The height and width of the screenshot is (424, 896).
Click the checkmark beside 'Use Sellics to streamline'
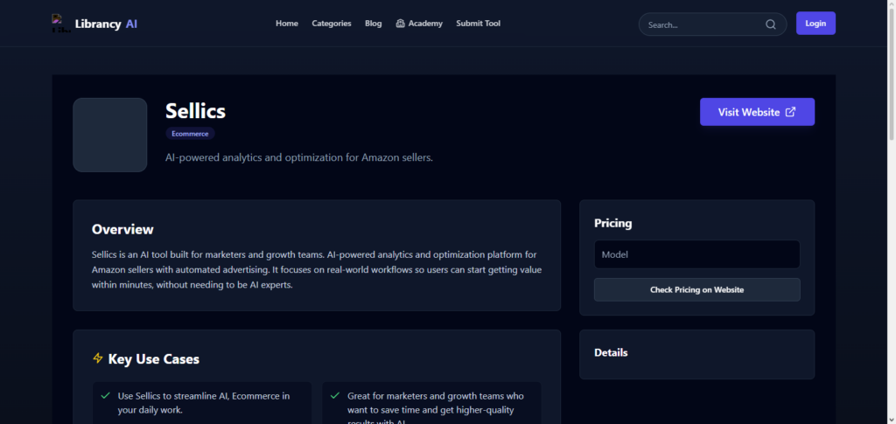point(105,395)
